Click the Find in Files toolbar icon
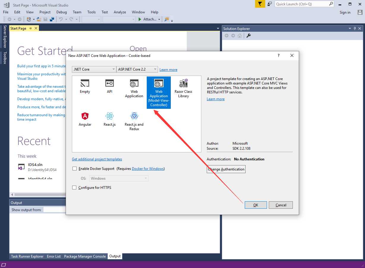 pos(166,19)
